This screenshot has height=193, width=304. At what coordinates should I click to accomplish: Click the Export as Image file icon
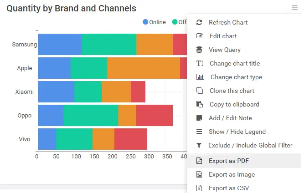point(199,174)
